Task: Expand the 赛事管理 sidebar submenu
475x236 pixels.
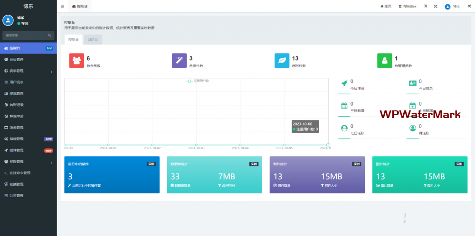Action: click(x=28, y=71)
